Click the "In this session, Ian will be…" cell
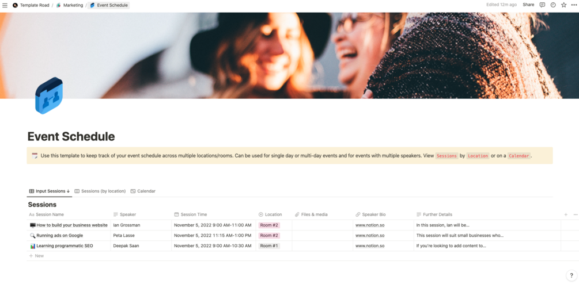579x284 pixels. pos(487,225)
